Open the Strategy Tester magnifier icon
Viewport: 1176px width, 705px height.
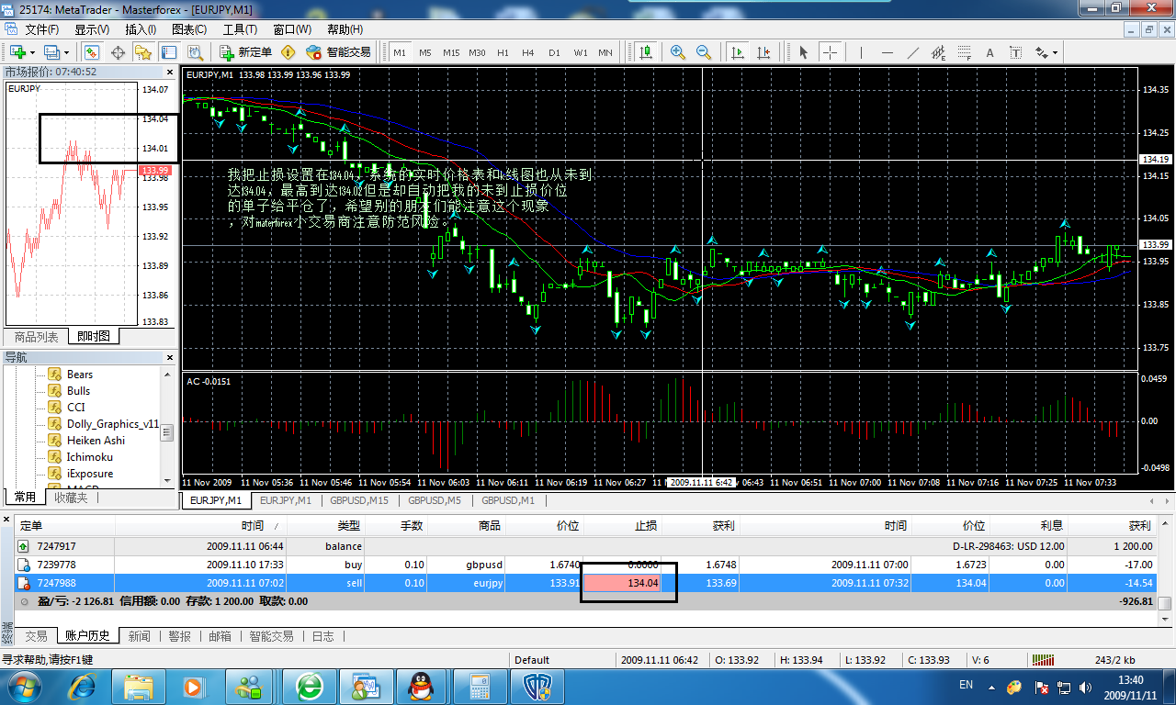196,52
